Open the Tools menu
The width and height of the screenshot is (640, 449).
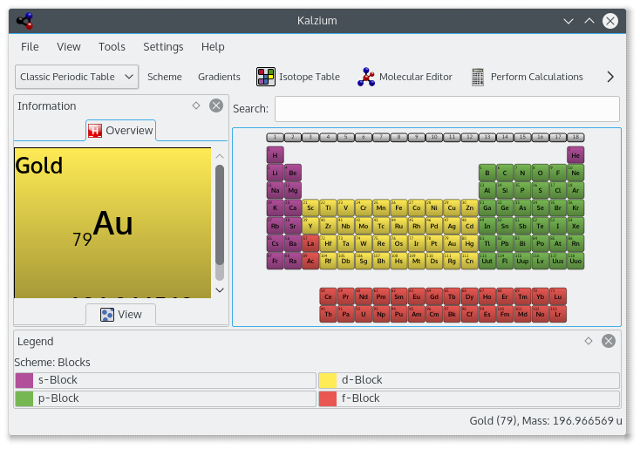click(112, 46)
